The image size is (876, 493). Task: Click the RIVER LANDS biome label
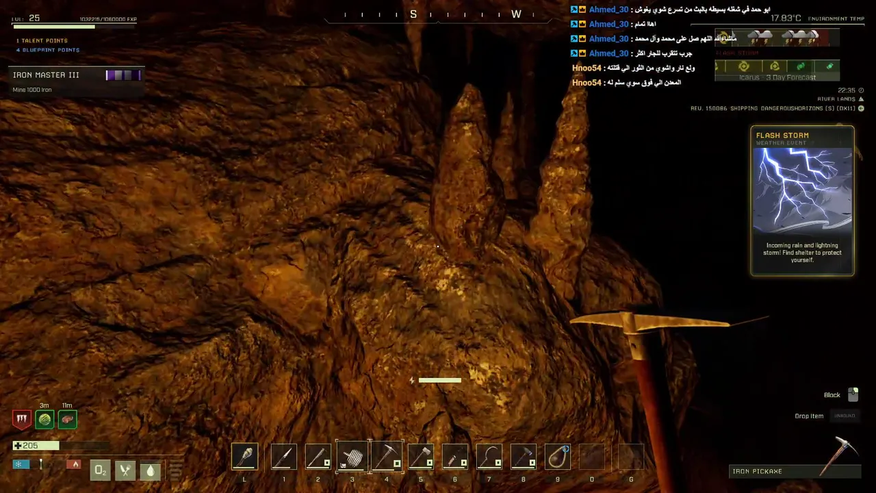click(836, 99)
